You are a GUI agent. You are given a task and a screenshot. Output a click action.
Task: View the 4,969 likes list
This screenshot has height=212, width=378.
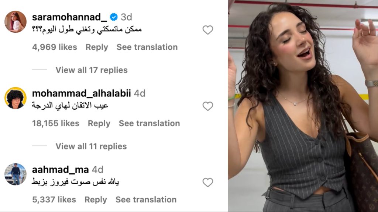[55, 47]
